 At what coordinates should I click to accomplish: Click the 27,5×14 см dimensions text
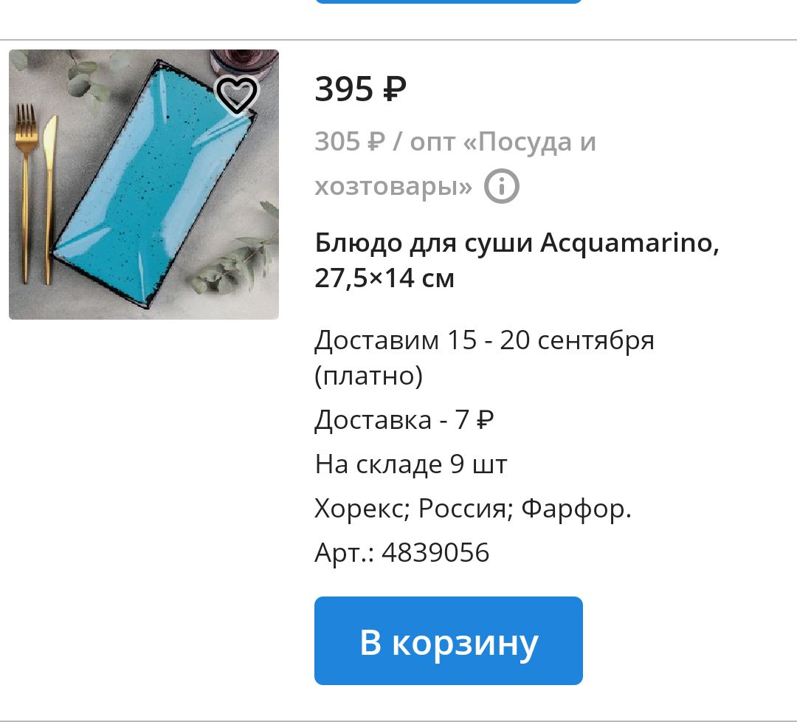coord(384,278)
